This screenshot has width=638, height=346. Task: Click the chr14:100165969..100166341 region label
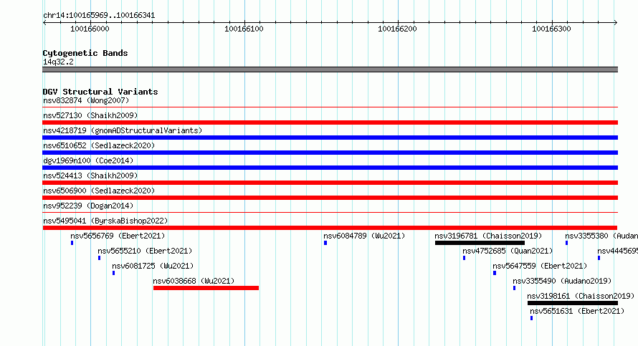pyautogui.click(x=99, y=16)
